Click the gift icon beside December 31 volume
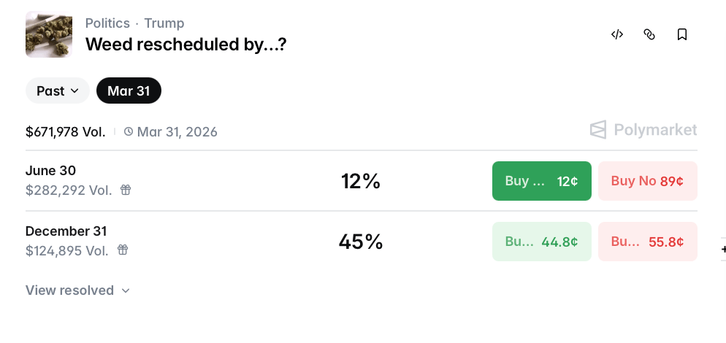Screen dimensions: 726x343 (123, 250)
